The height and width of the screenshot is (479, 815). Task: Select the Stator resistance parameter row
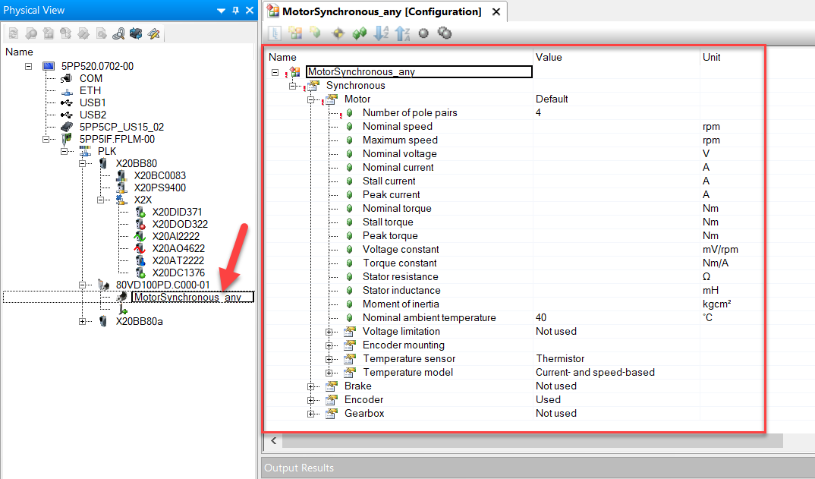click(400, 276)
